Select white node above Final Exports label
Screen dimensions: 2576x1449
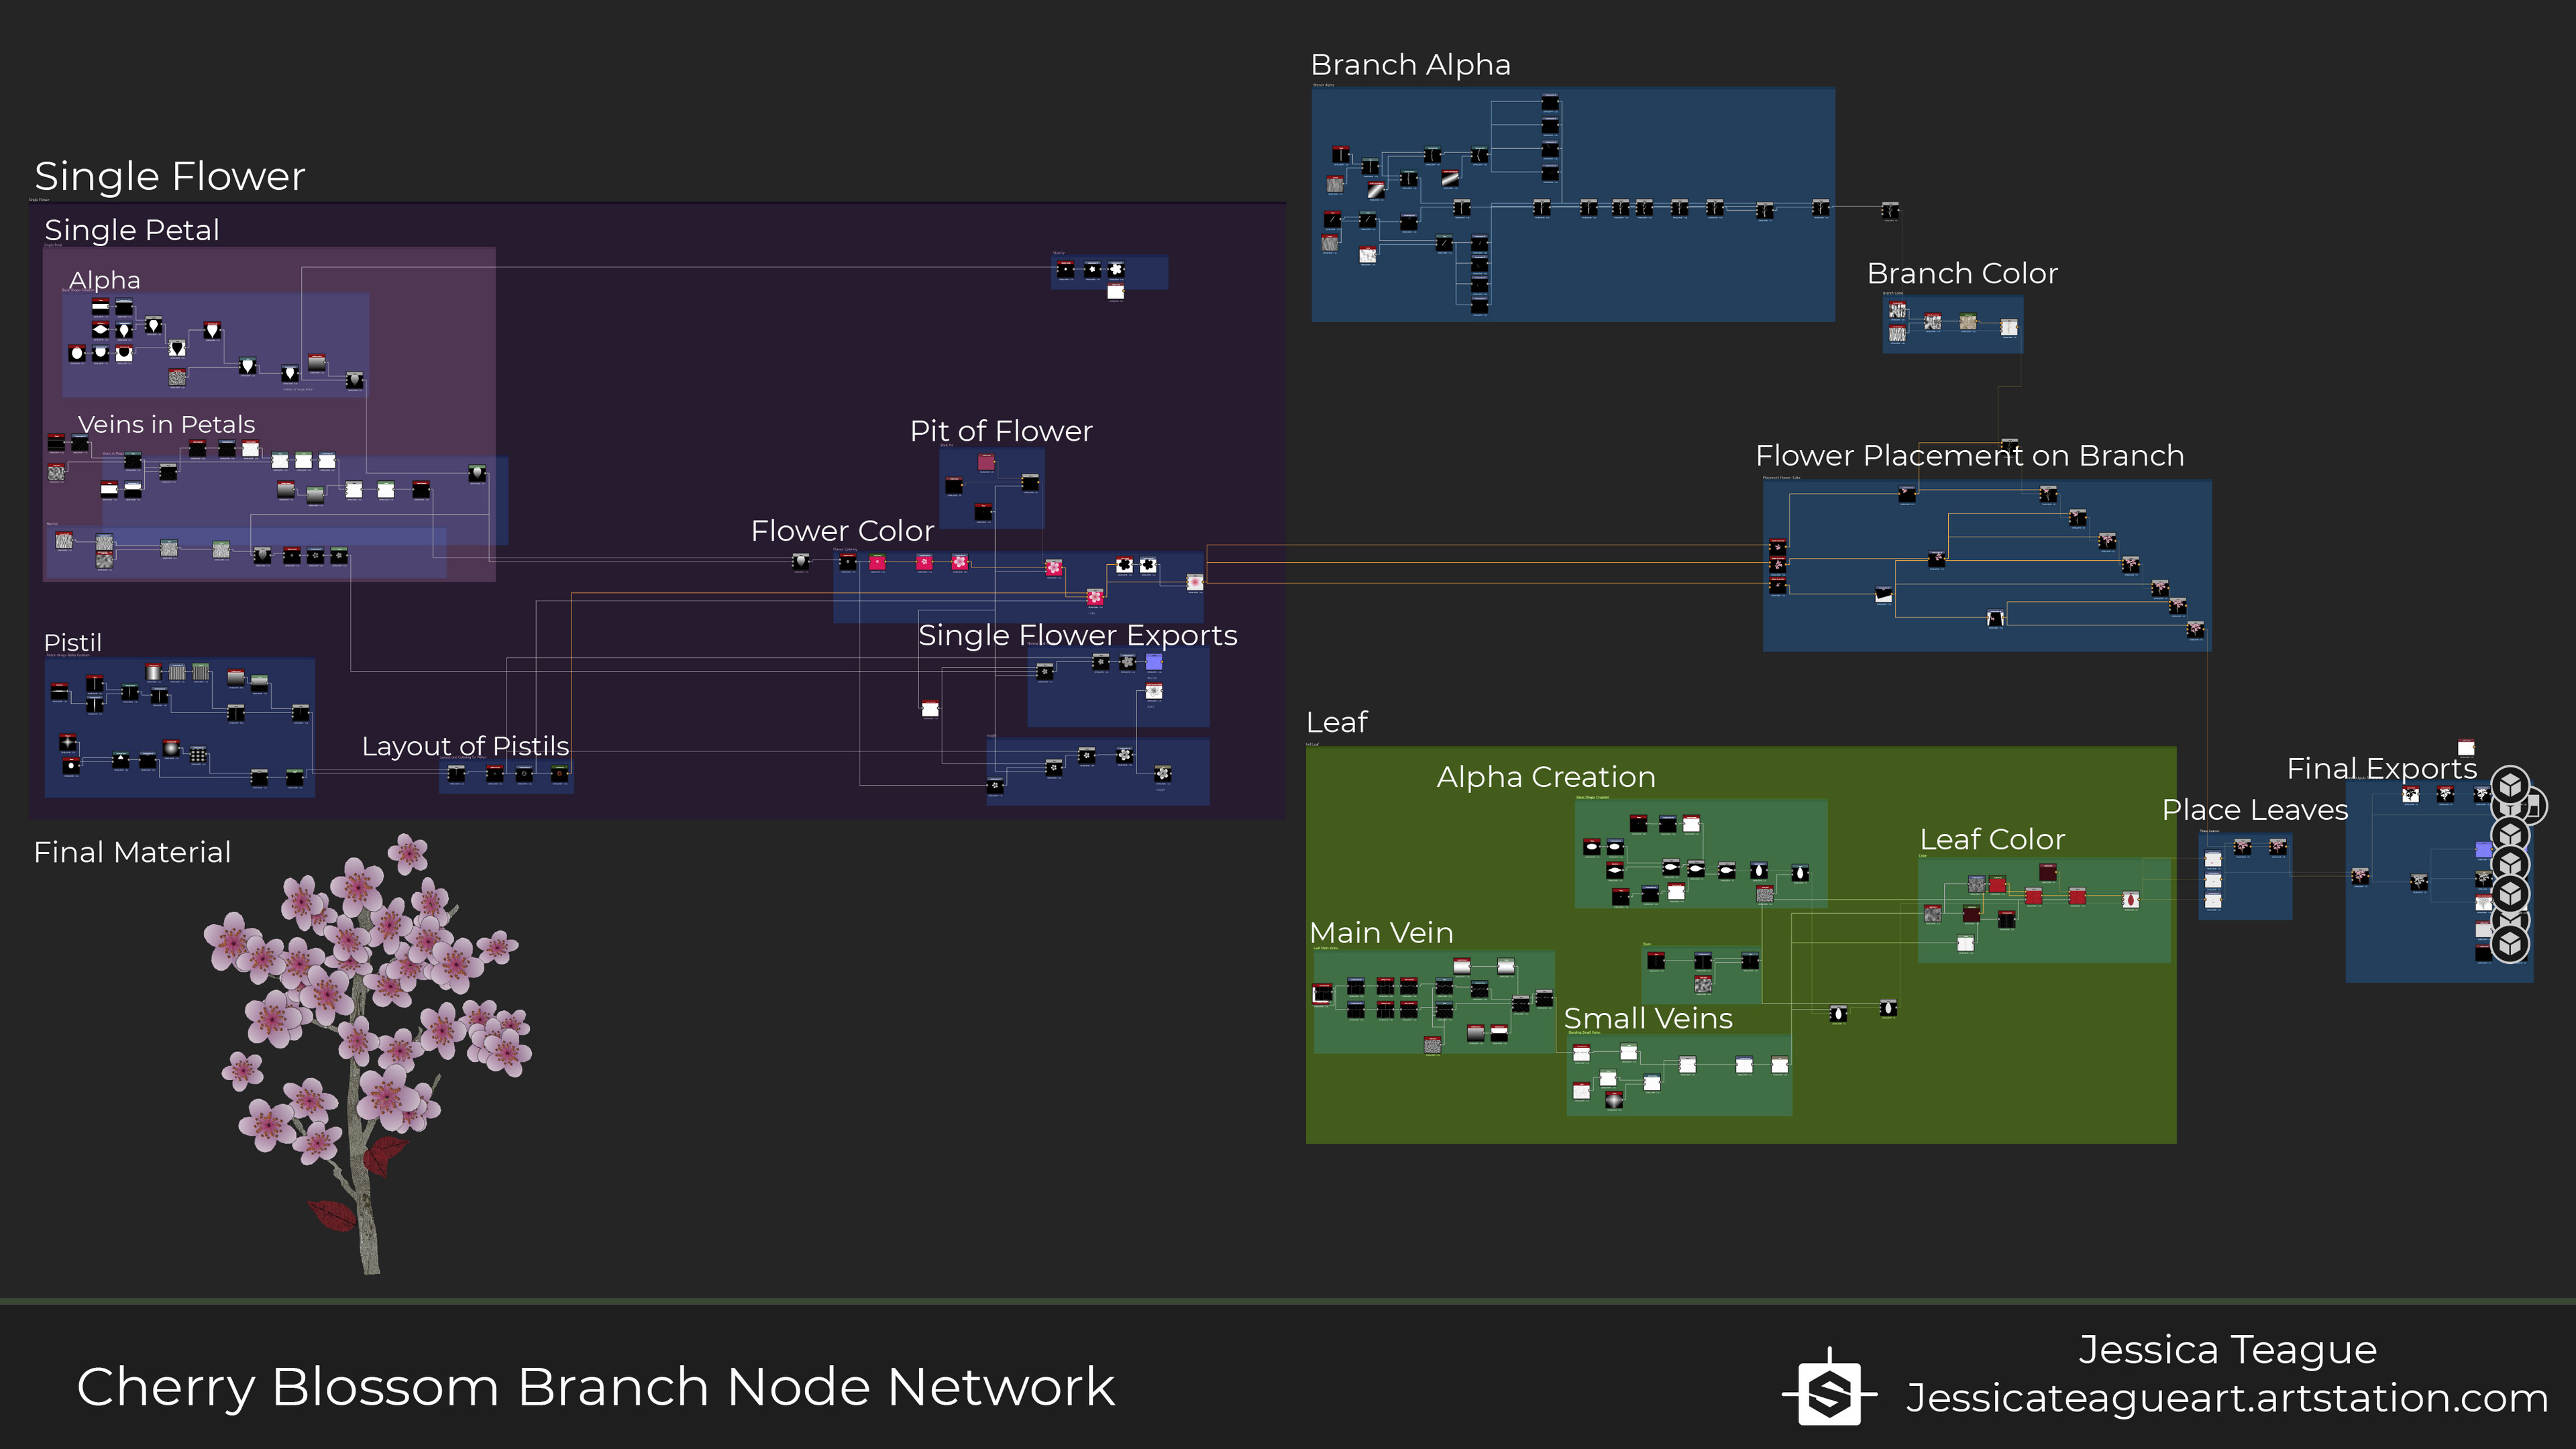2466,748
